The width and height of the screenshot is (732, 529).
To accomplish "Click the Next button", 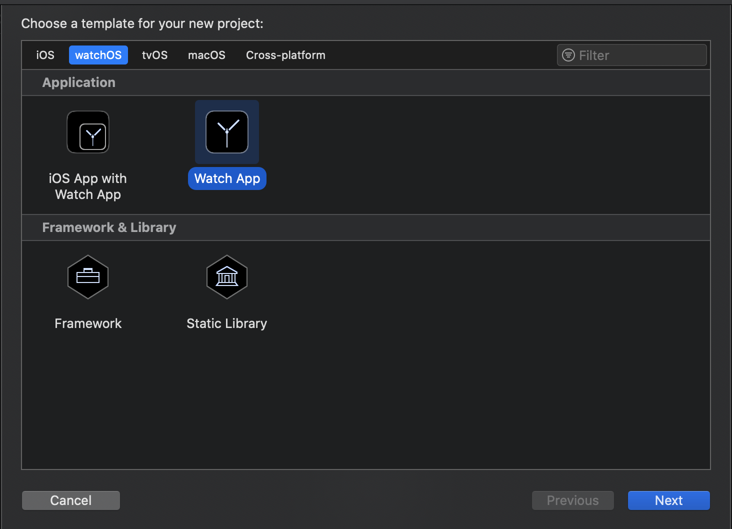I will pyautogui.click(x=668, y=500).
